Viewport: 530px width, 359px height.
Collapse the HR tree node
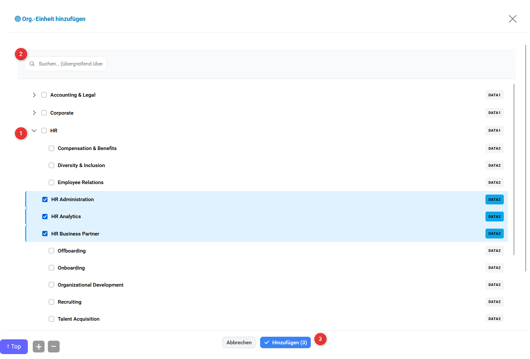tap(34, 130)
